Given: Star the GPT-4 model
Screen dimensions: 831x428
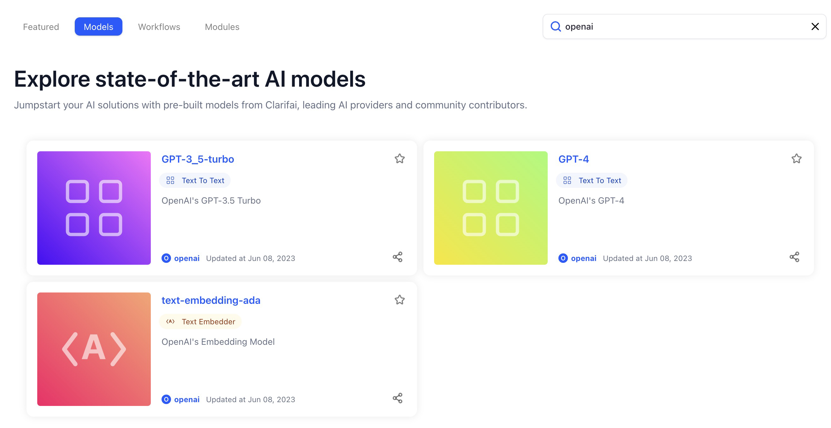Looking at the screenshot, I should [796, 159].
